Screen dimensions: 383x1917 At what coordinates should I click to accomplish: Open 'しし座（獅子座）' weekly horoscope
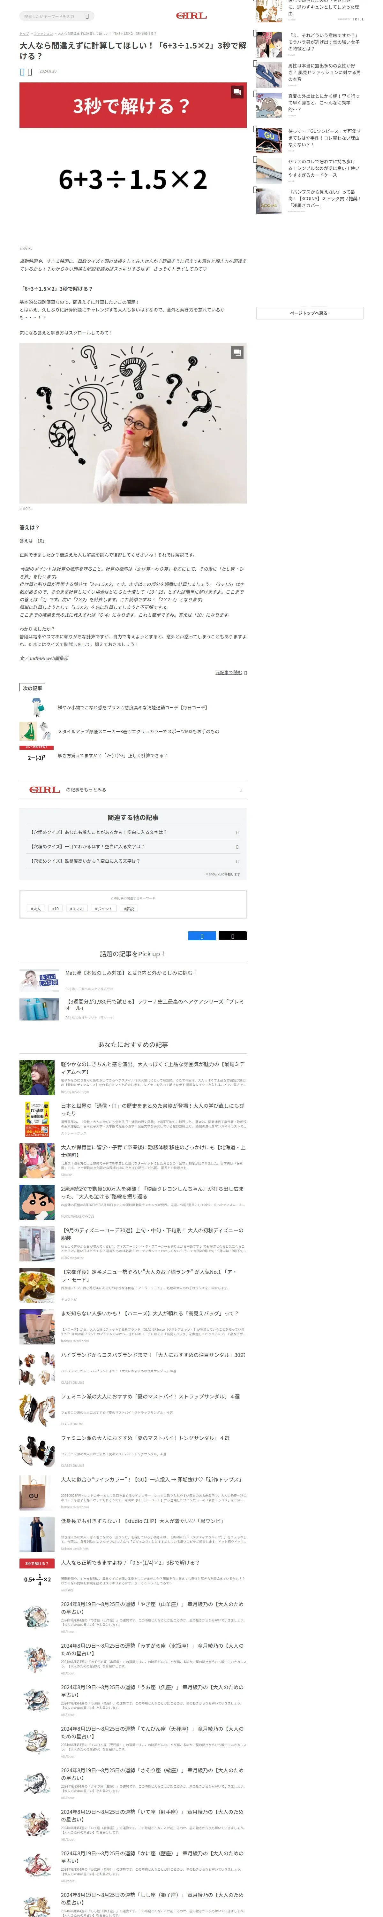153,1899
